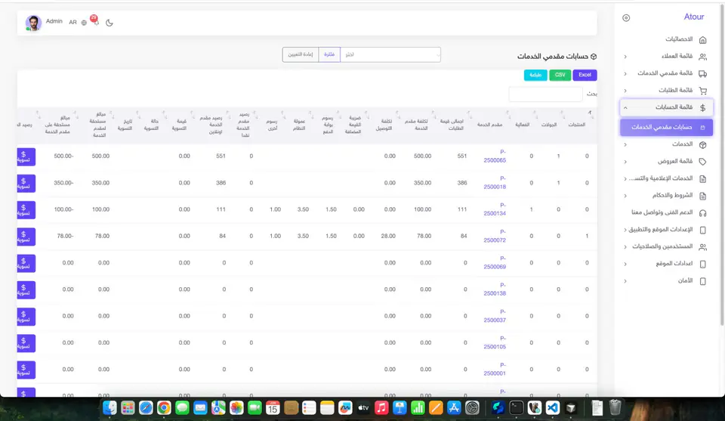
Task: Export table with CSV button
Action: (560, 75)
